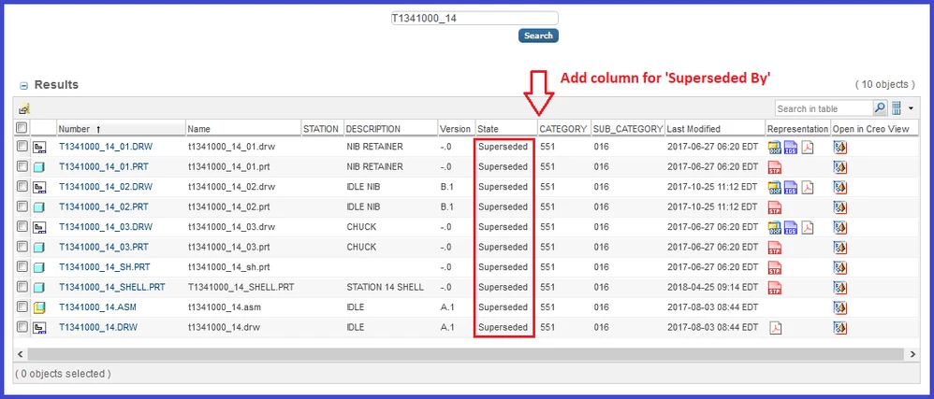Click the B.1 version of T1341000_14_02.DRW

point(446,187)
